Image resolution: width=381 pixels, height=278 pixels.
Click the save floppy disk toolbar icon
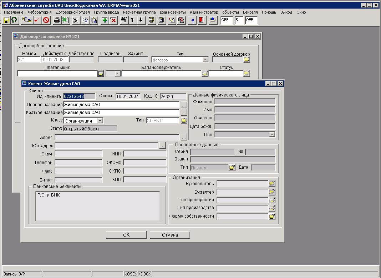(x=6, y=20)
